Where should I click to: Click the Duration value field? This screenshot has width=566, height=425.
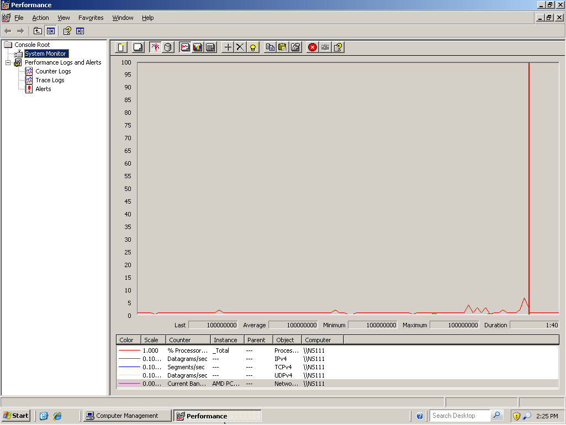coord(535,325)
